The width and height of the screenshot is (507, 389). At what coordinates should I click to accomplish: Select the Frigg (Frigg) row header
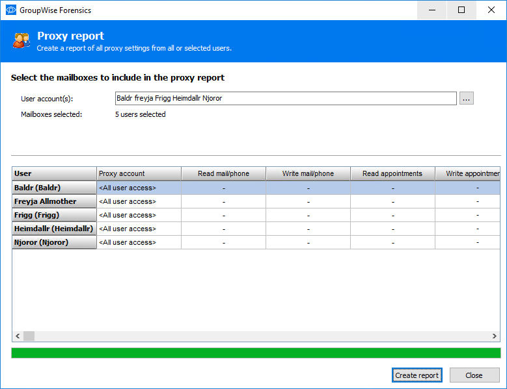[x=54, y=215]
